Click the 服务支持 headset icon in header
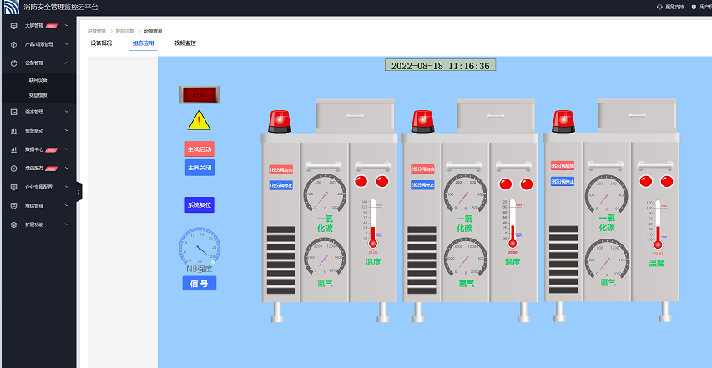This screenshot has height=368, width=712. (660, 6)
